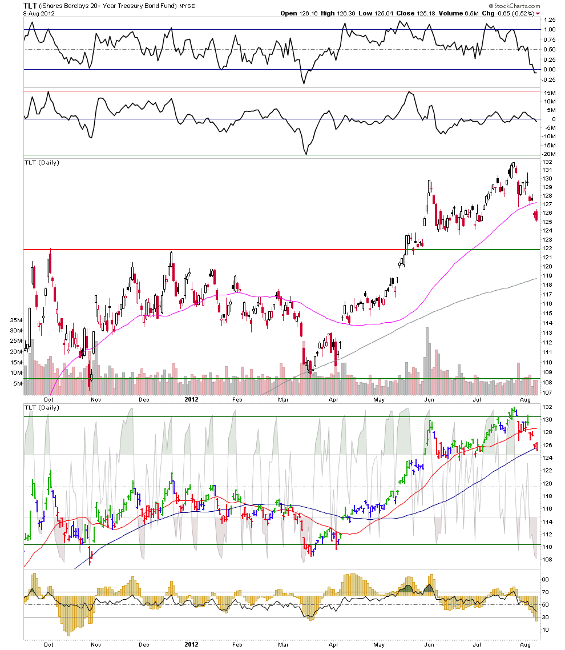Select the -20M axis label
This screenshot has height=650, width=565.
point(549,154)
